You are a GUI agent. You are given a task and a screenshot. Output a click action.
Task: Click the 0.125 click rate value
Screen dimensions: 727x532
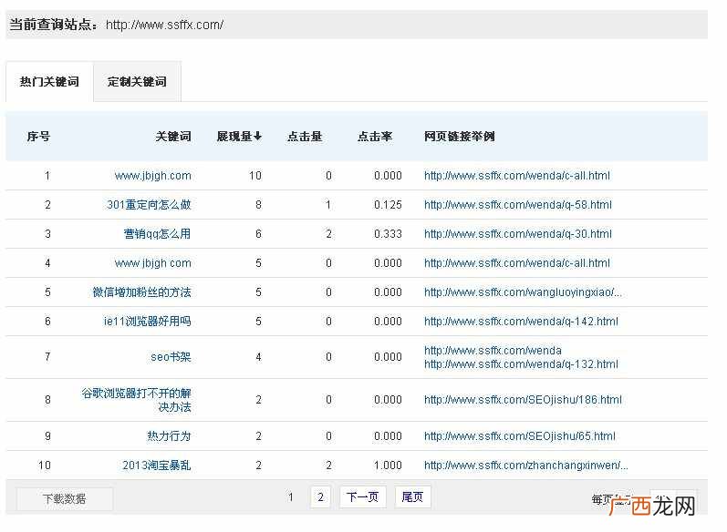[x=388, y=205]
